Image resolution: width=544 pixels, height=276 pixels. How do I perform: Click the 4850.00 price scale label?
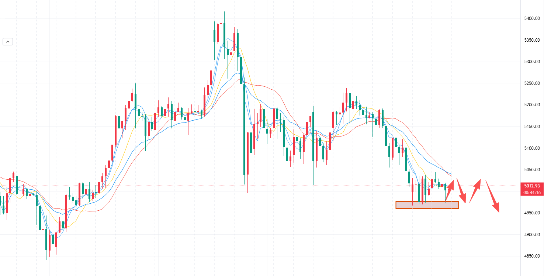pos(532,256)
